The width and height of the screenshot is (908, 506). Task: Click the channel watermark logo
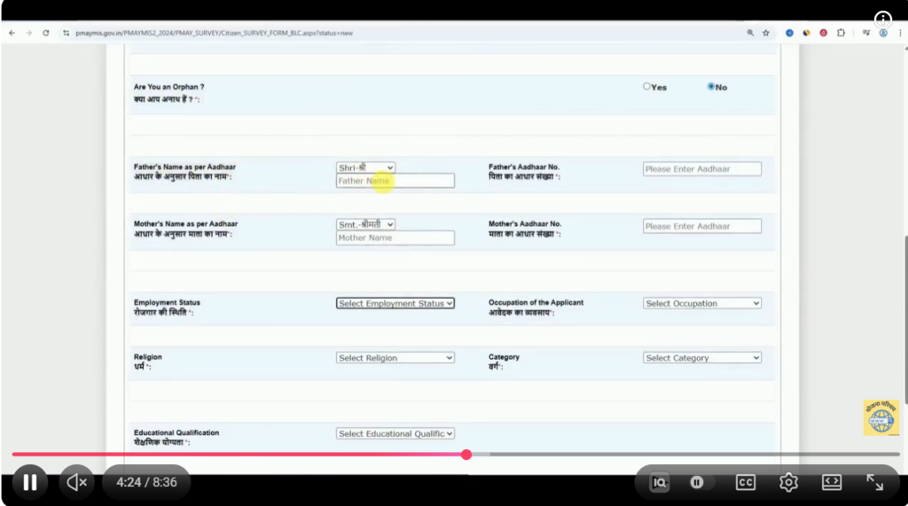[881, 417]
